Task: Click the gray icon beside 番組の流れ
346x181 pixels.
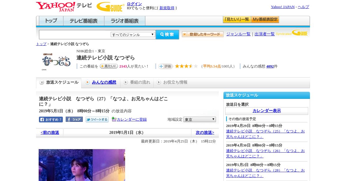Action: [x=125, y=82]
